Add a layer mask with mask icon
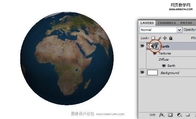 [170, 115]
